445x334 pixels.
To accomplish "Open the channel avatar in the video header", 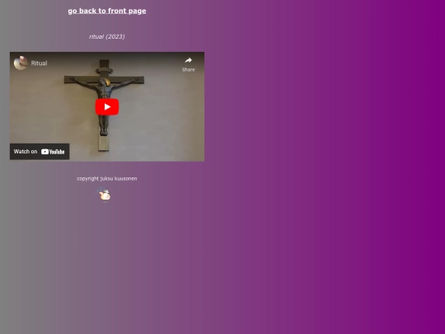I will point(21,63).
